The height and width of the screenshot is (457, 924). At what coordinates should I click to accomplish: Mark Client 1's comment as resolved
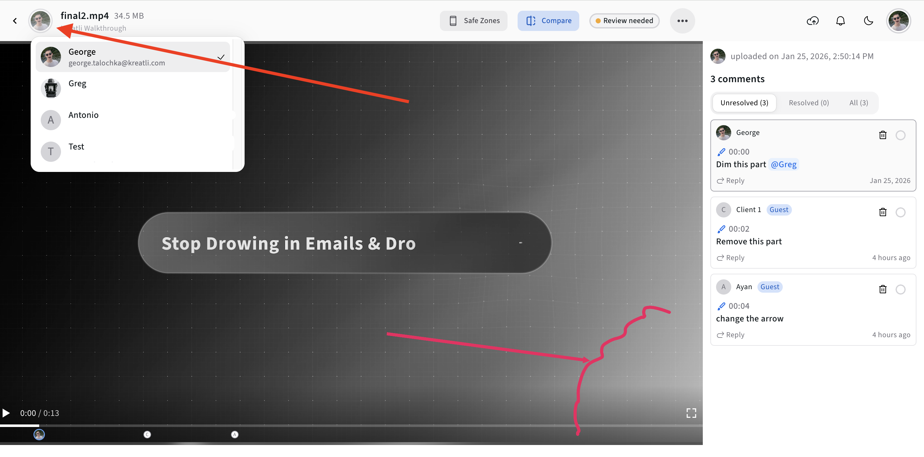[900, 212]
